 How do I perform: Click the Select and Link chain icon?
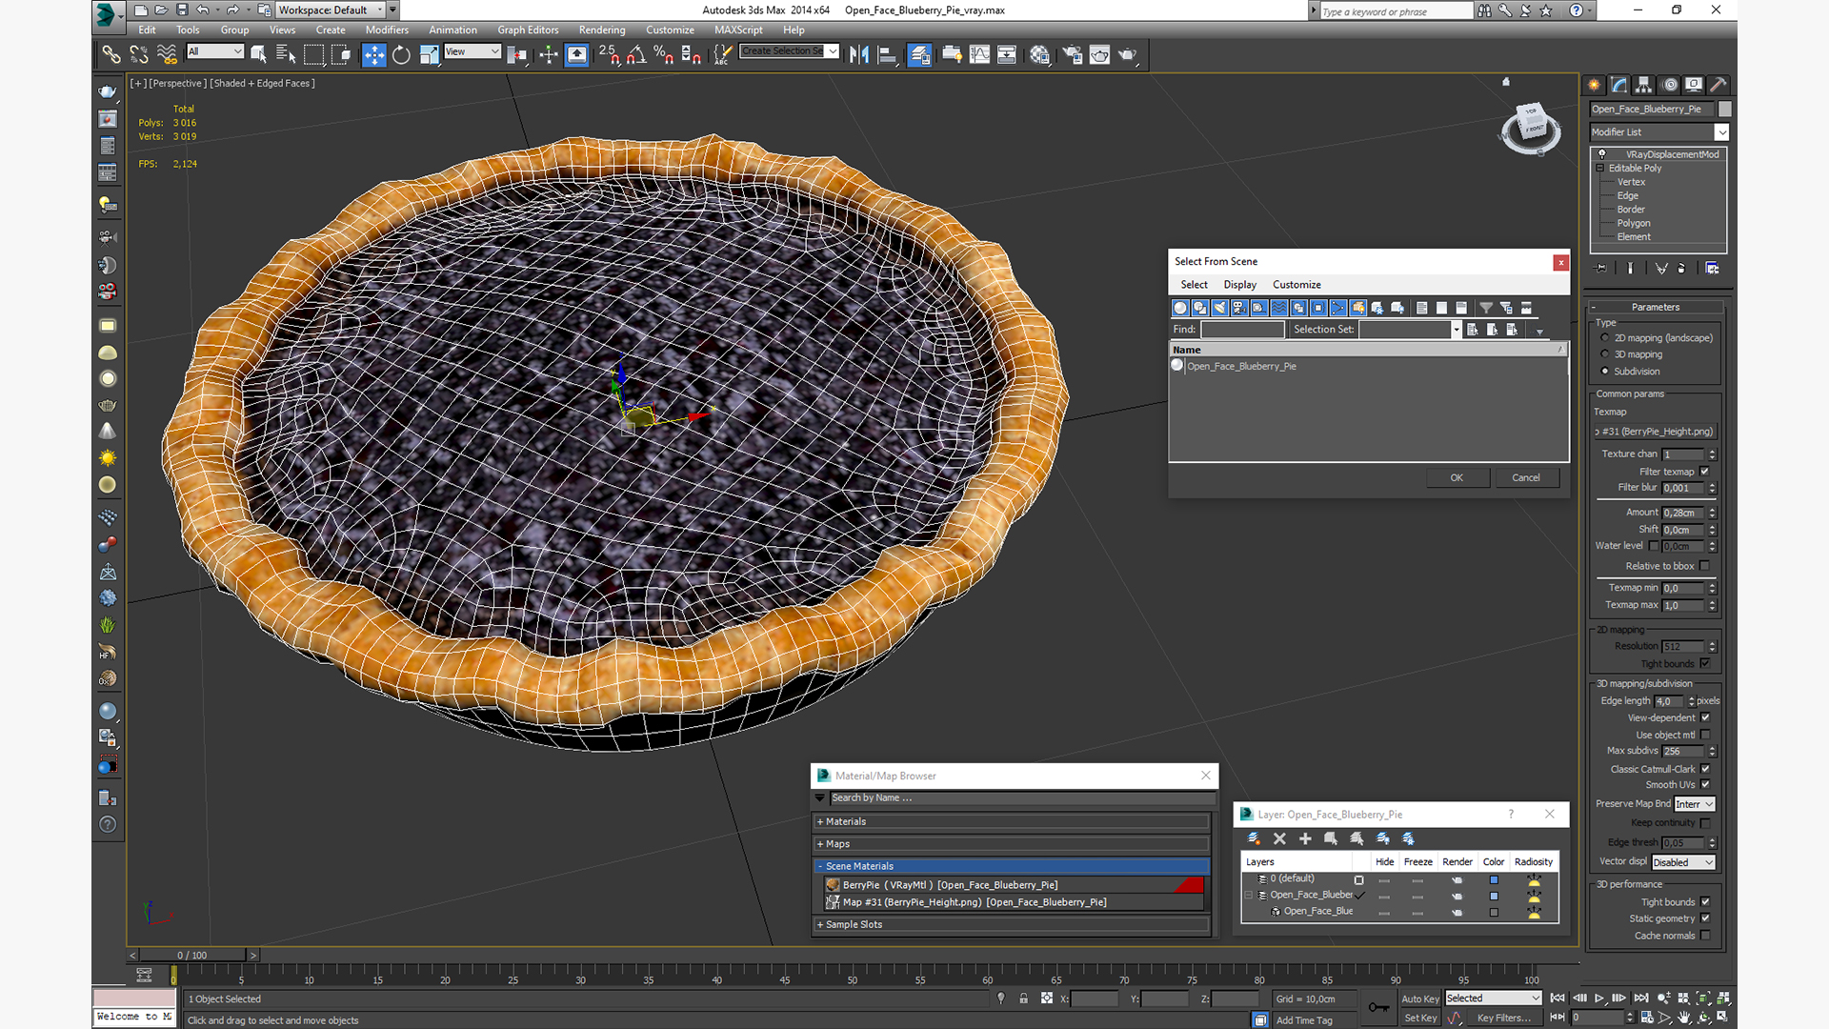pyautogui.click(x=111, y=54)
